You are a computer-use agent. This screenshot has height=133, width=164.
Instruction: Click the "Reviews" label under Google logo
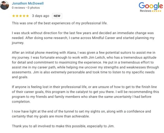point(145,11)
